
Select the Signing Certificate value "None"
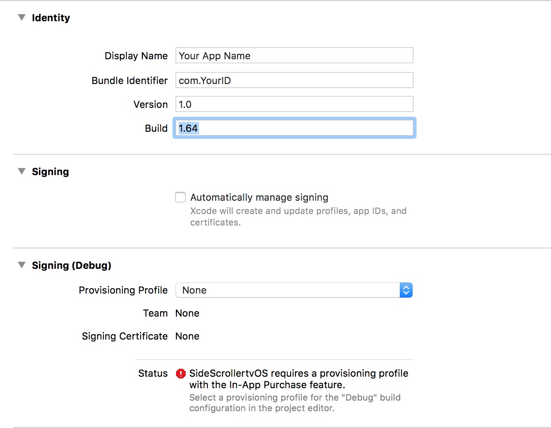click(x=187, y=336)
